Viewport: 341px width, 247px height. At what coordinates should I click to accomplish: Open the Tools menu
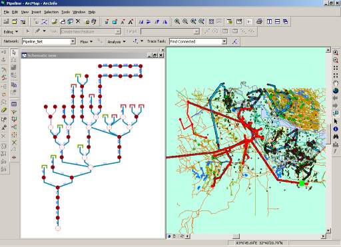[x=65, y=12]
